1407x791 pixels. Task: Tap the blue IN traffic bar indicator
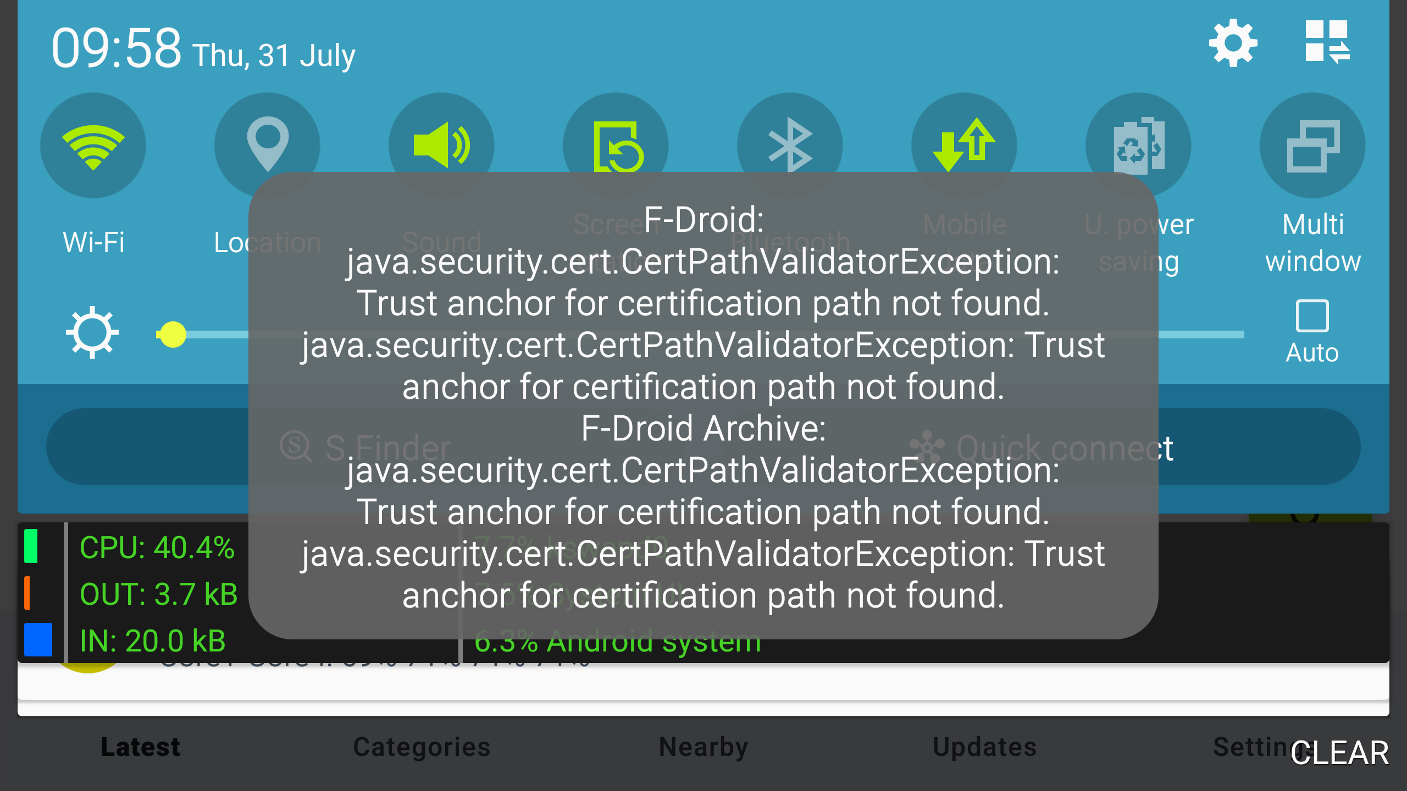(x=38, y=640)
